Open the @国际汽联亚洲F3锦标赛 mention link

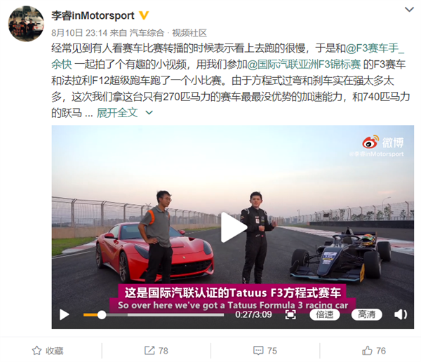coord(304,65)
